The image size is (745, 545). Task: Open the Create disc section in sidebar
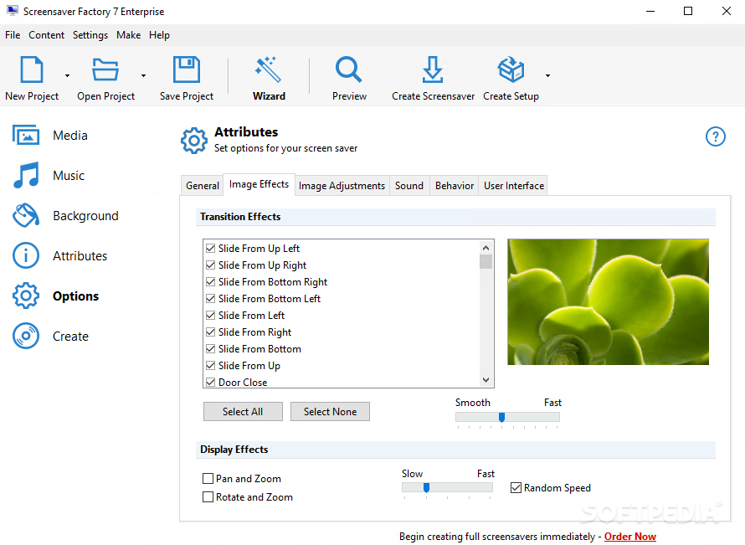pos(51,336)
